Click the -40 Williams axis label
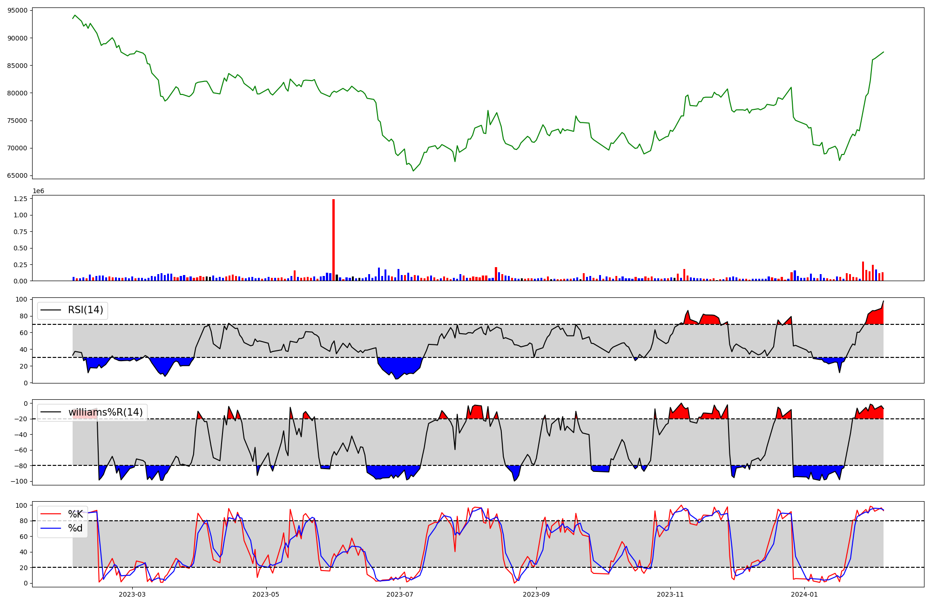Viewport: 931px width, 605px height. pos(21,435)
